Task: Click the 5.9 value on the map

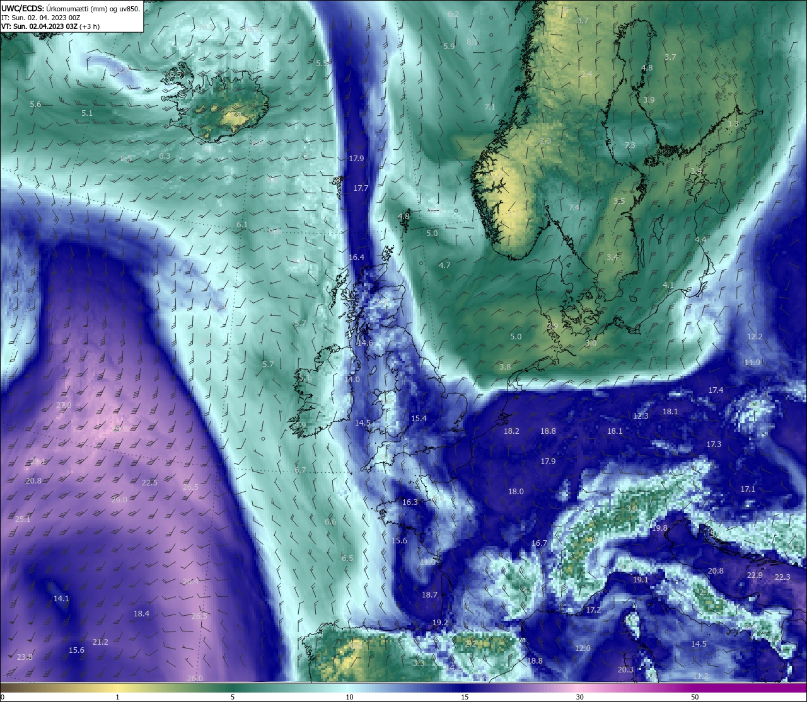Action: tap(449, 46)
